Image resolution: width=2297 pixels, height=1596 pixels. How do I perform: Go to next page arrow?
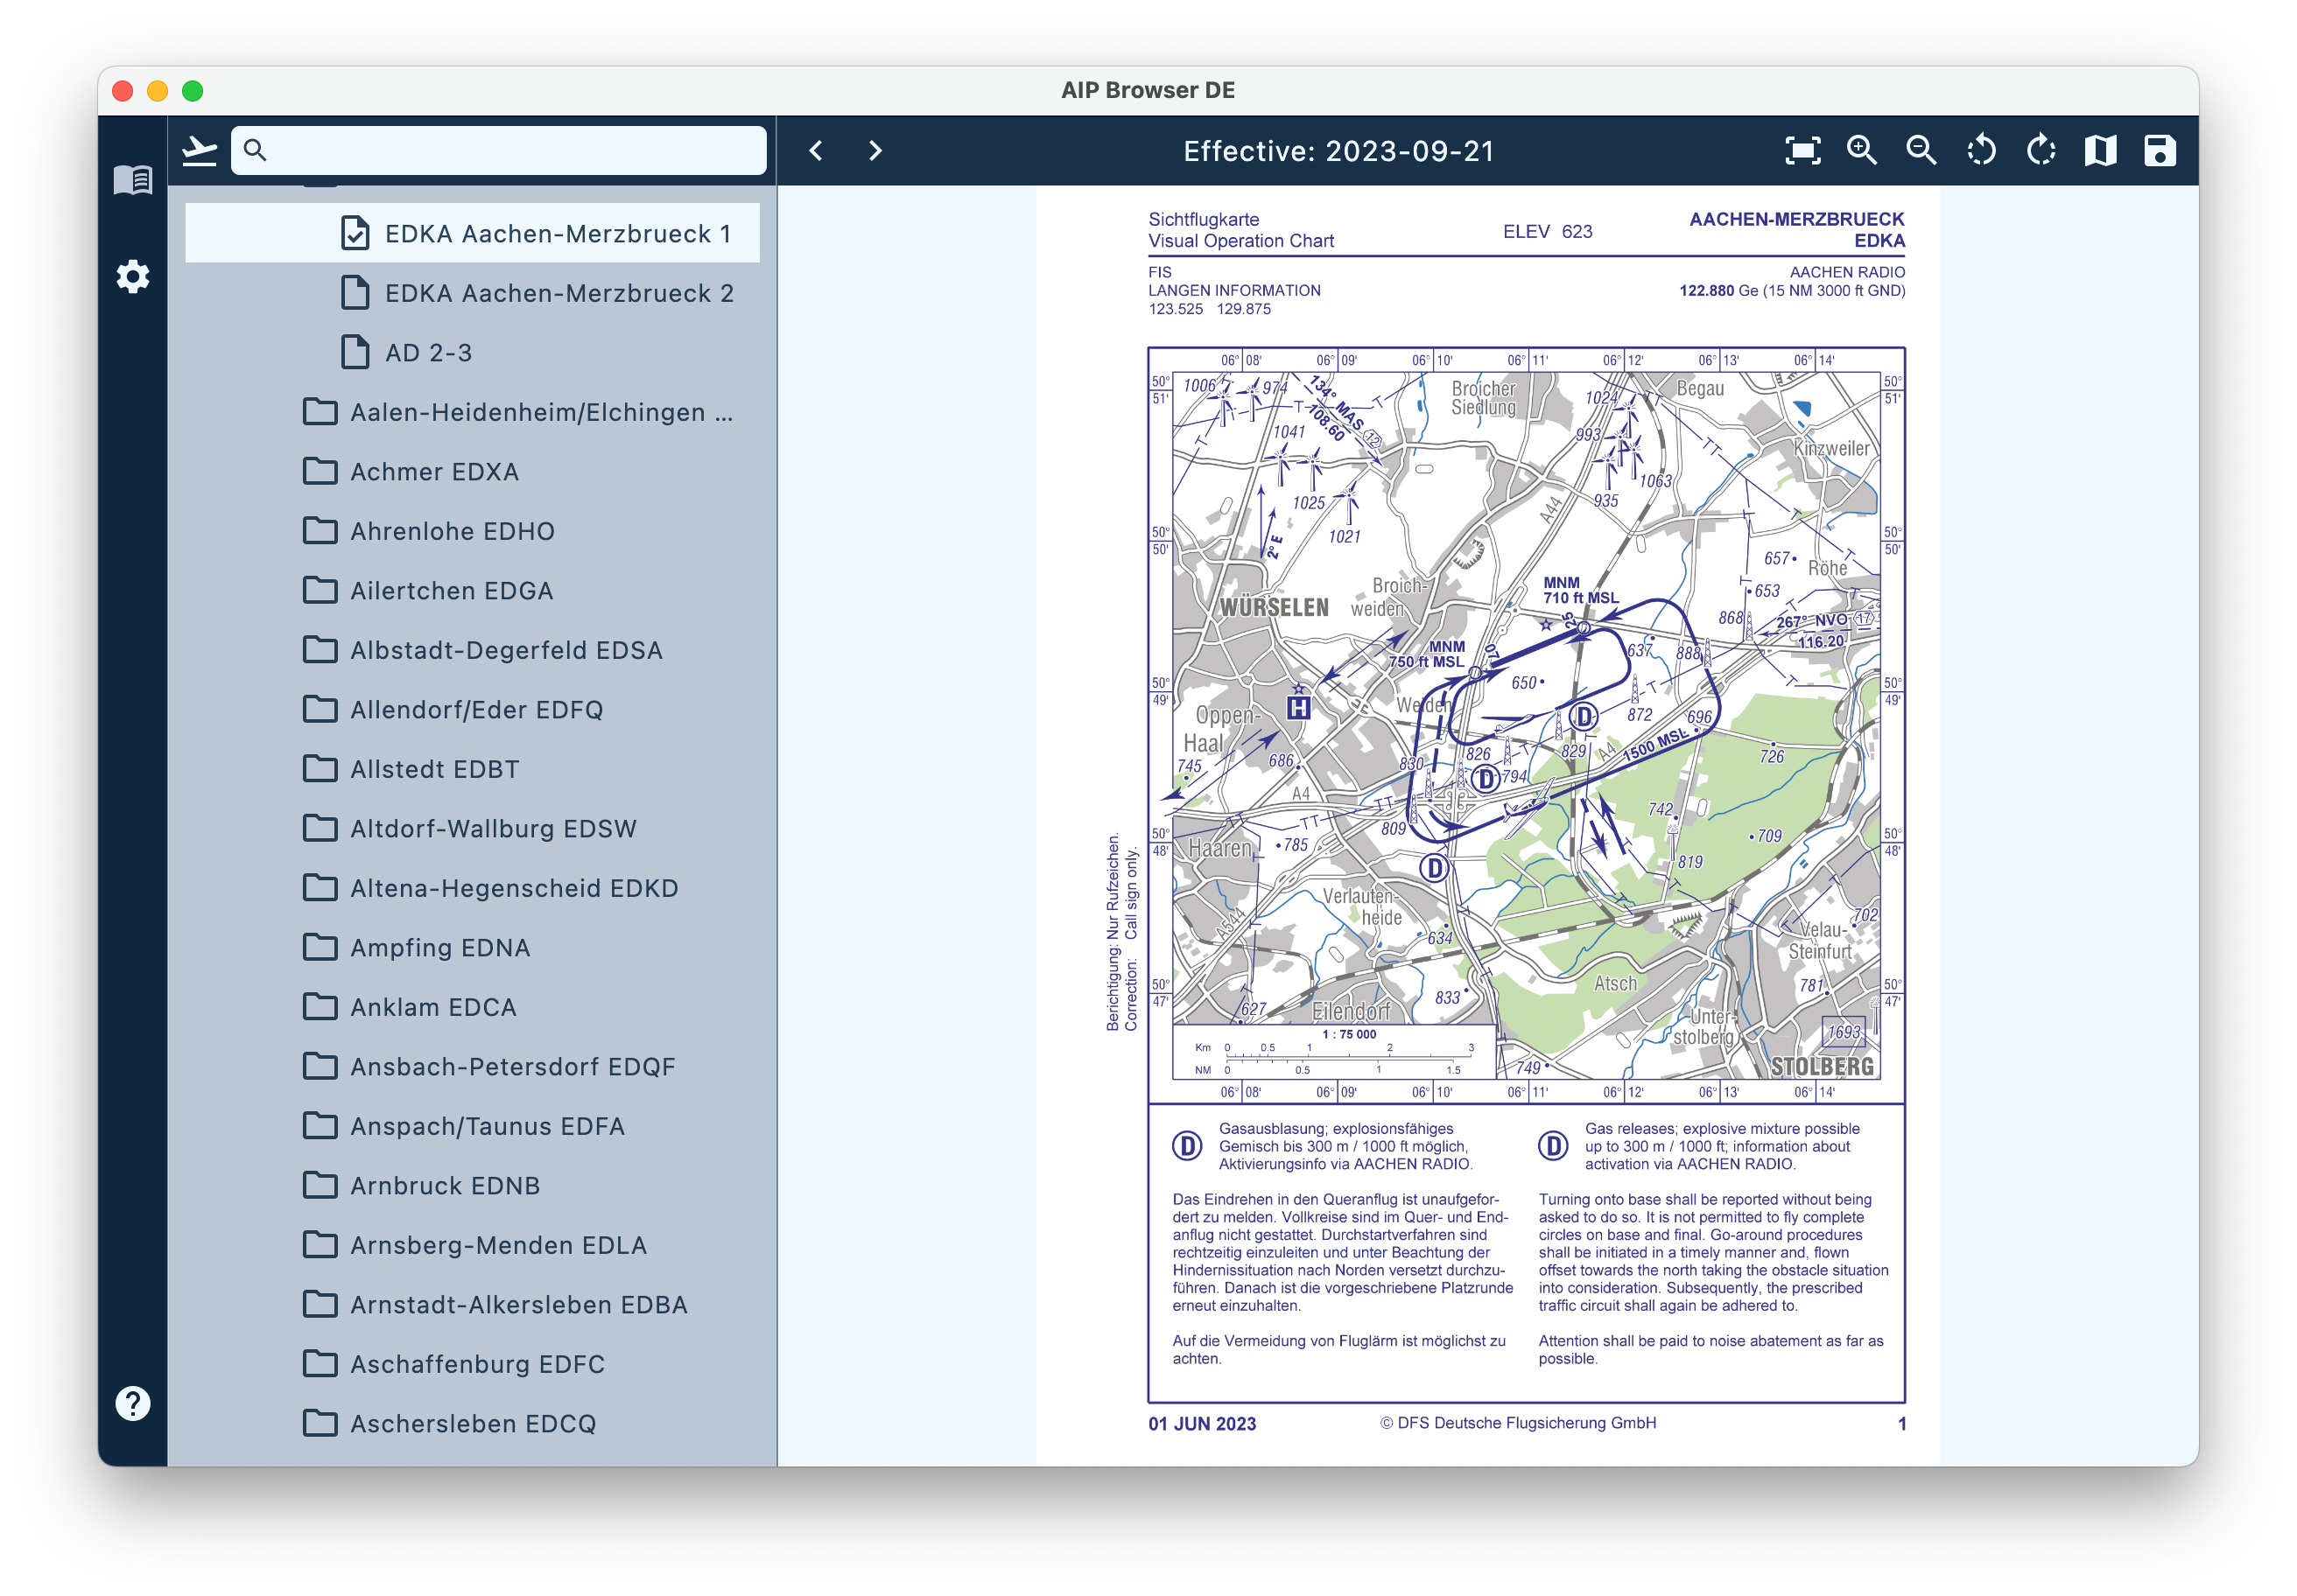tap(875, 151)
